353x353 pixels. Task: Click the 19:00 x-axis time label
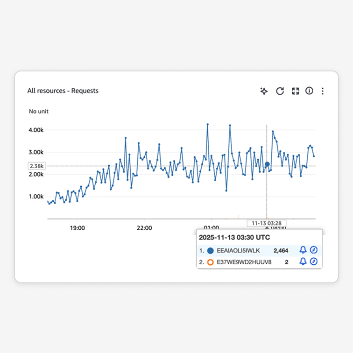coord(77,228)
